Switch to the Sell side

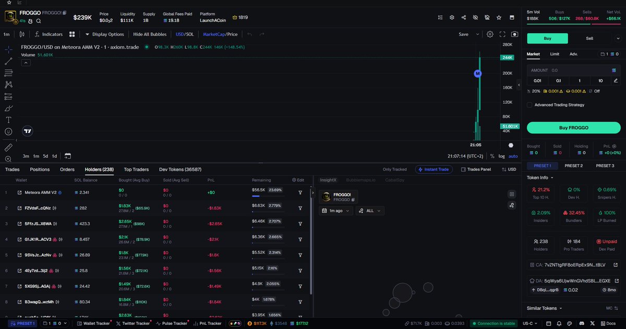(589, 38)
